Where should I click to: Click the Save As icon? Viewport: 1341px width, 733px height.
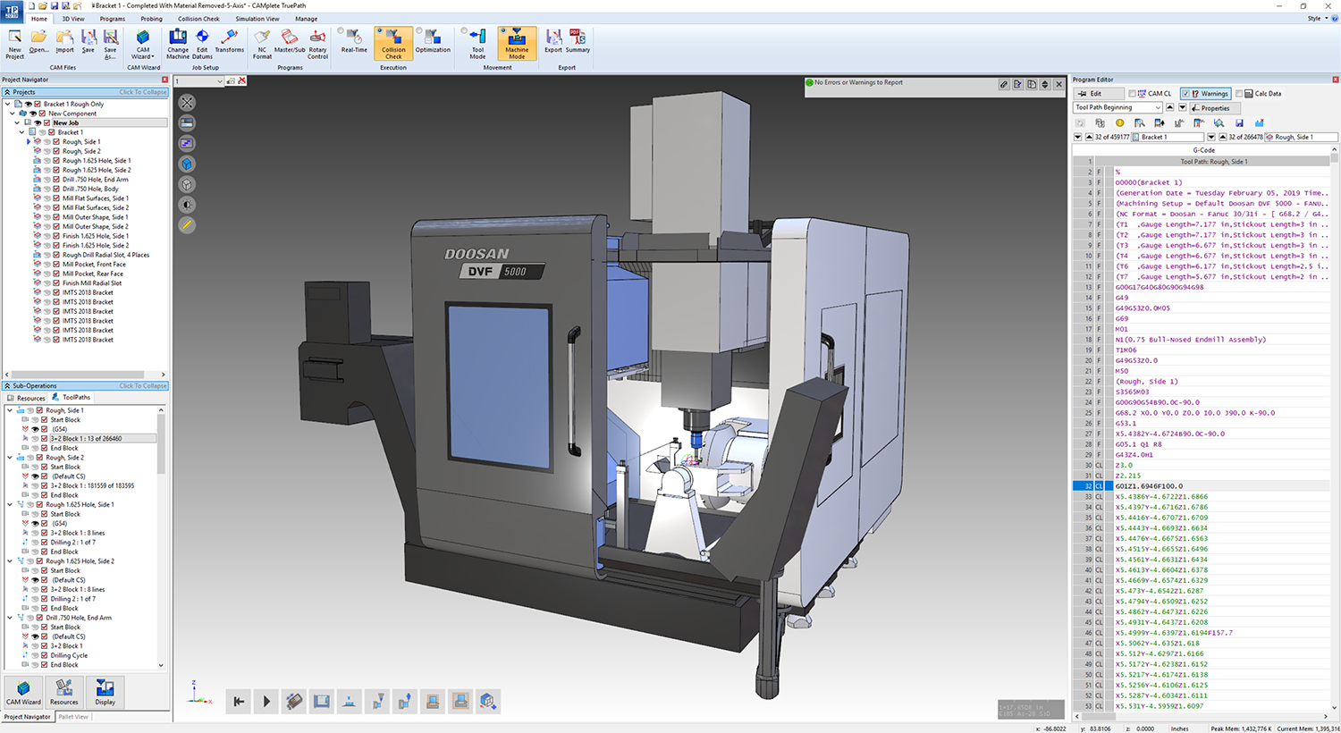pos(110,43)
